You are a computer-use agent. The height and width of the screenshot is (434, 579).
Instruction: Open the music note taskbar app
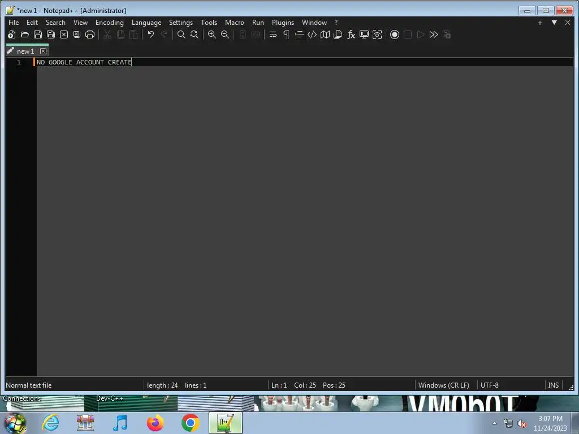pos(120,423)
